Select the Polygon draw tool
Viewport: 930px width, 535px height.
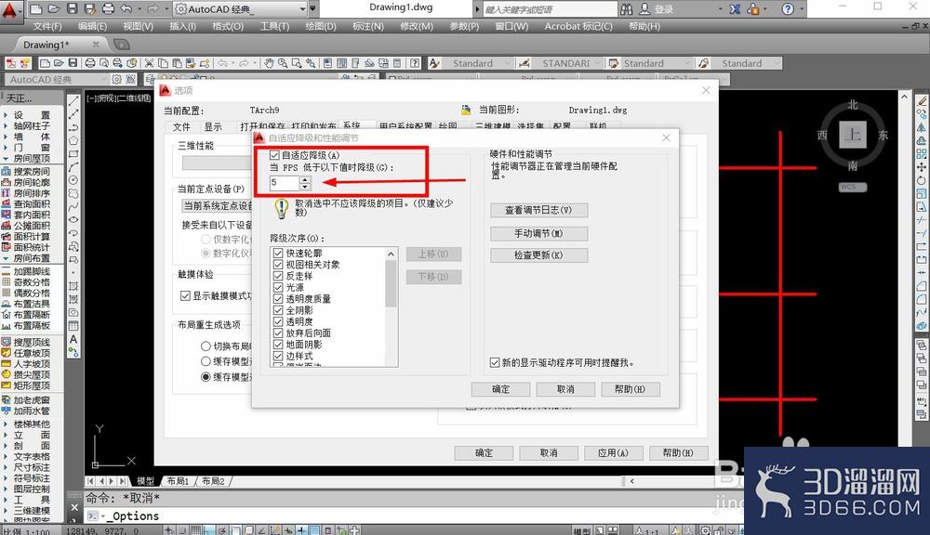tap(73, 140)
